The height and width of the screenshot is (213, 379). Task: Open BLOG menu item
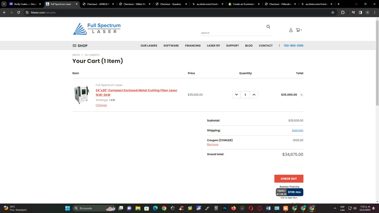point(249,46)
